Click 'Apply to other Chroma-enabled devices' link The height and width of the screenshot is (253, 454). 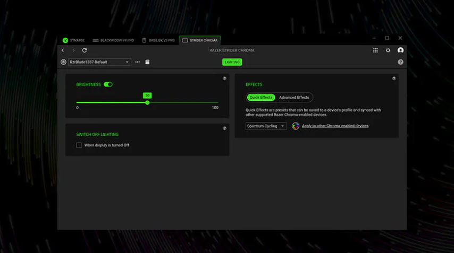(x=335, y=126)
